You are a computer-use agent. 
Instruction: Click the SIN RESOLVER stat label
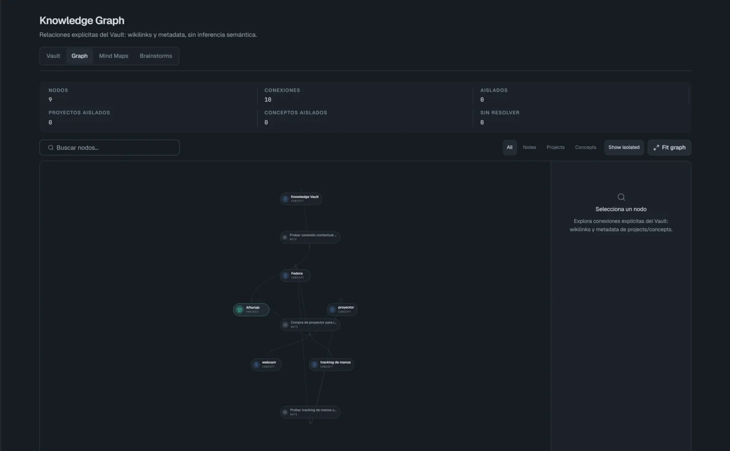pos(500,113)
